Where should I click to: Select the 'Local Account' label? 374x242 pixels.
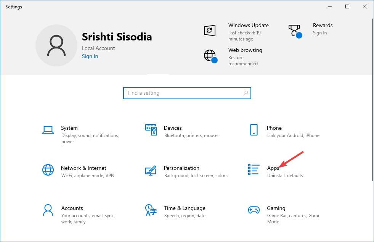[98, 48]
